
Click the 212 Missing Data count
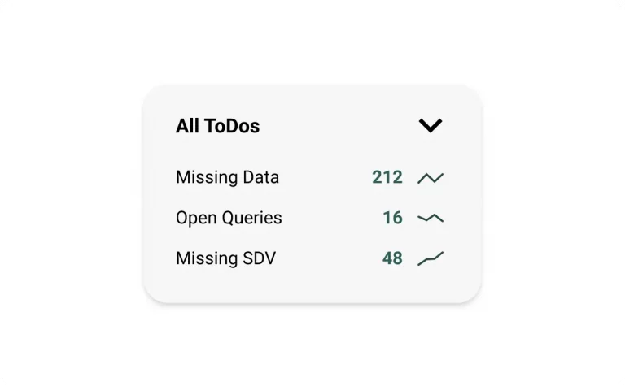tap(387, 177)
